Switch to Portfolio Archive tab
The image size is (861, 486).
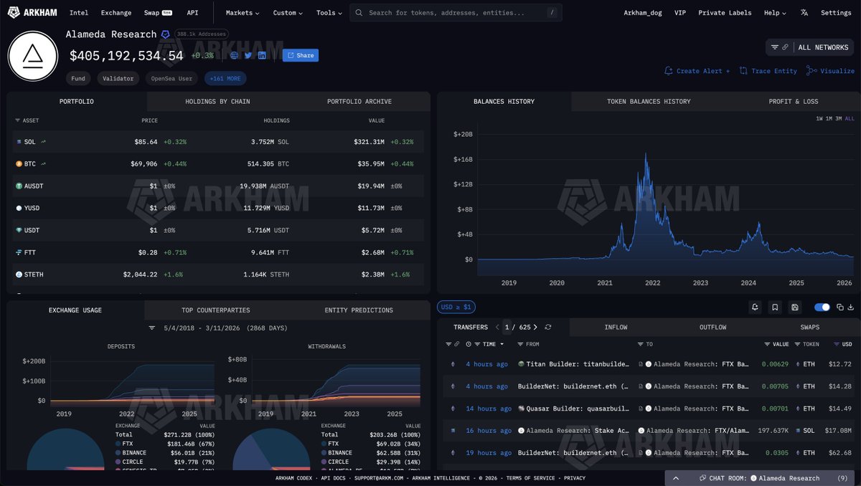359,101
